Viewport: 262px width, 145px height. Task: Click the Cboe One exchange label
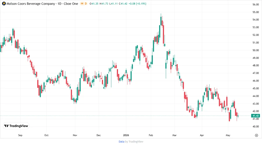coord(71,3)
